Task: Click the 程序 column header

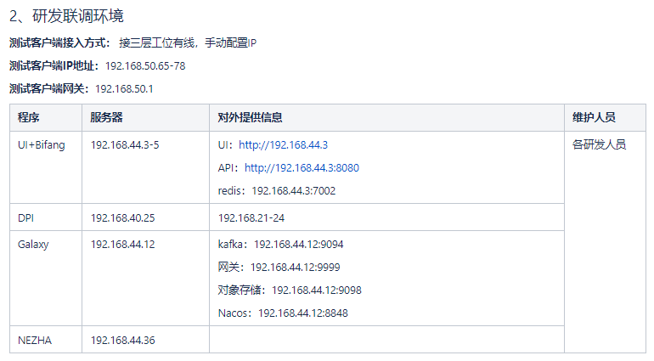Action: point(29,118)
